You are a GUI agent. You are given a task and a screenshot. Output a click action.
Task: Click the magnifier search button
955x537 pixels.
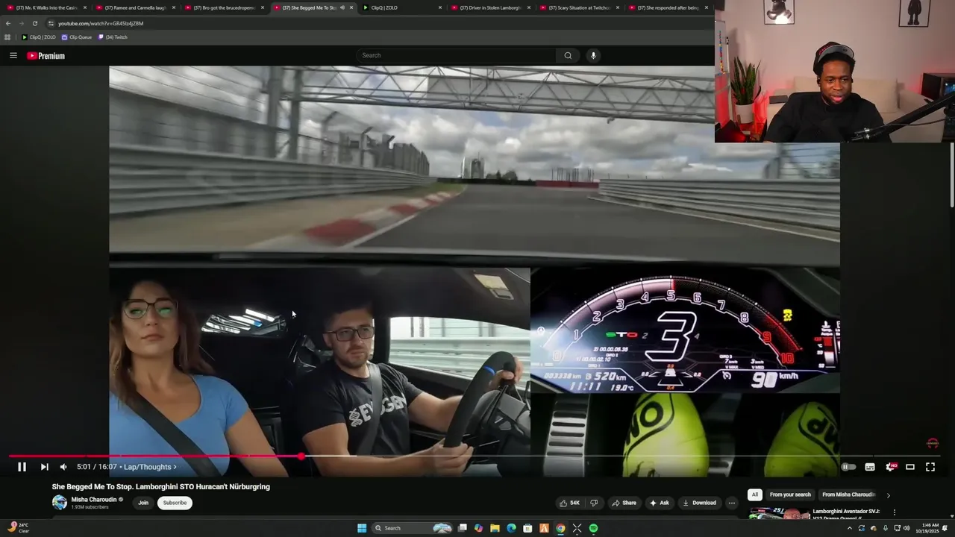pyautogui.click(x=568, y=55)
